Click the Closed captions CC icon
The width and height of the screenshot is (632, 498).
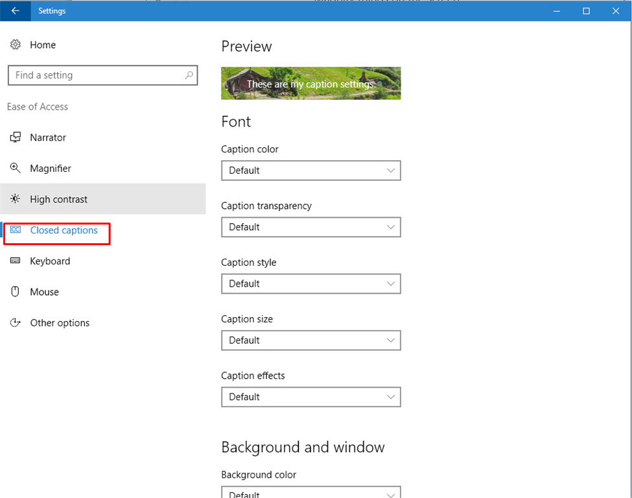click(x=16, y=230)
